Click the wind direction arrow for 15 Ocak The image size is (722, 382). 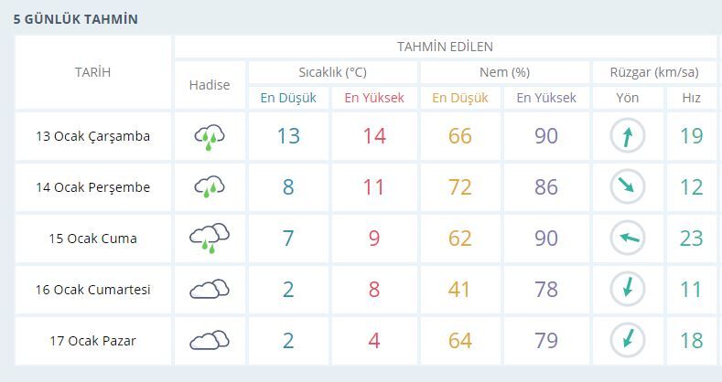pos(628,239)
